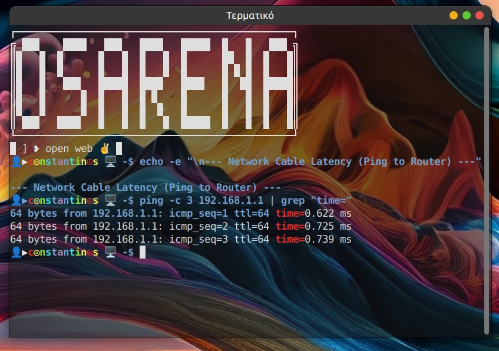Minimize the terminal with the yellow button
499x351 pixels.
pos(454,15)
